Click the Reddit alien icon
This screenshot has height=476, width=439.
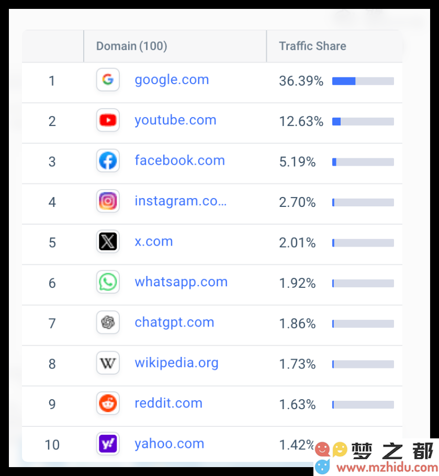tap(108, 403)
